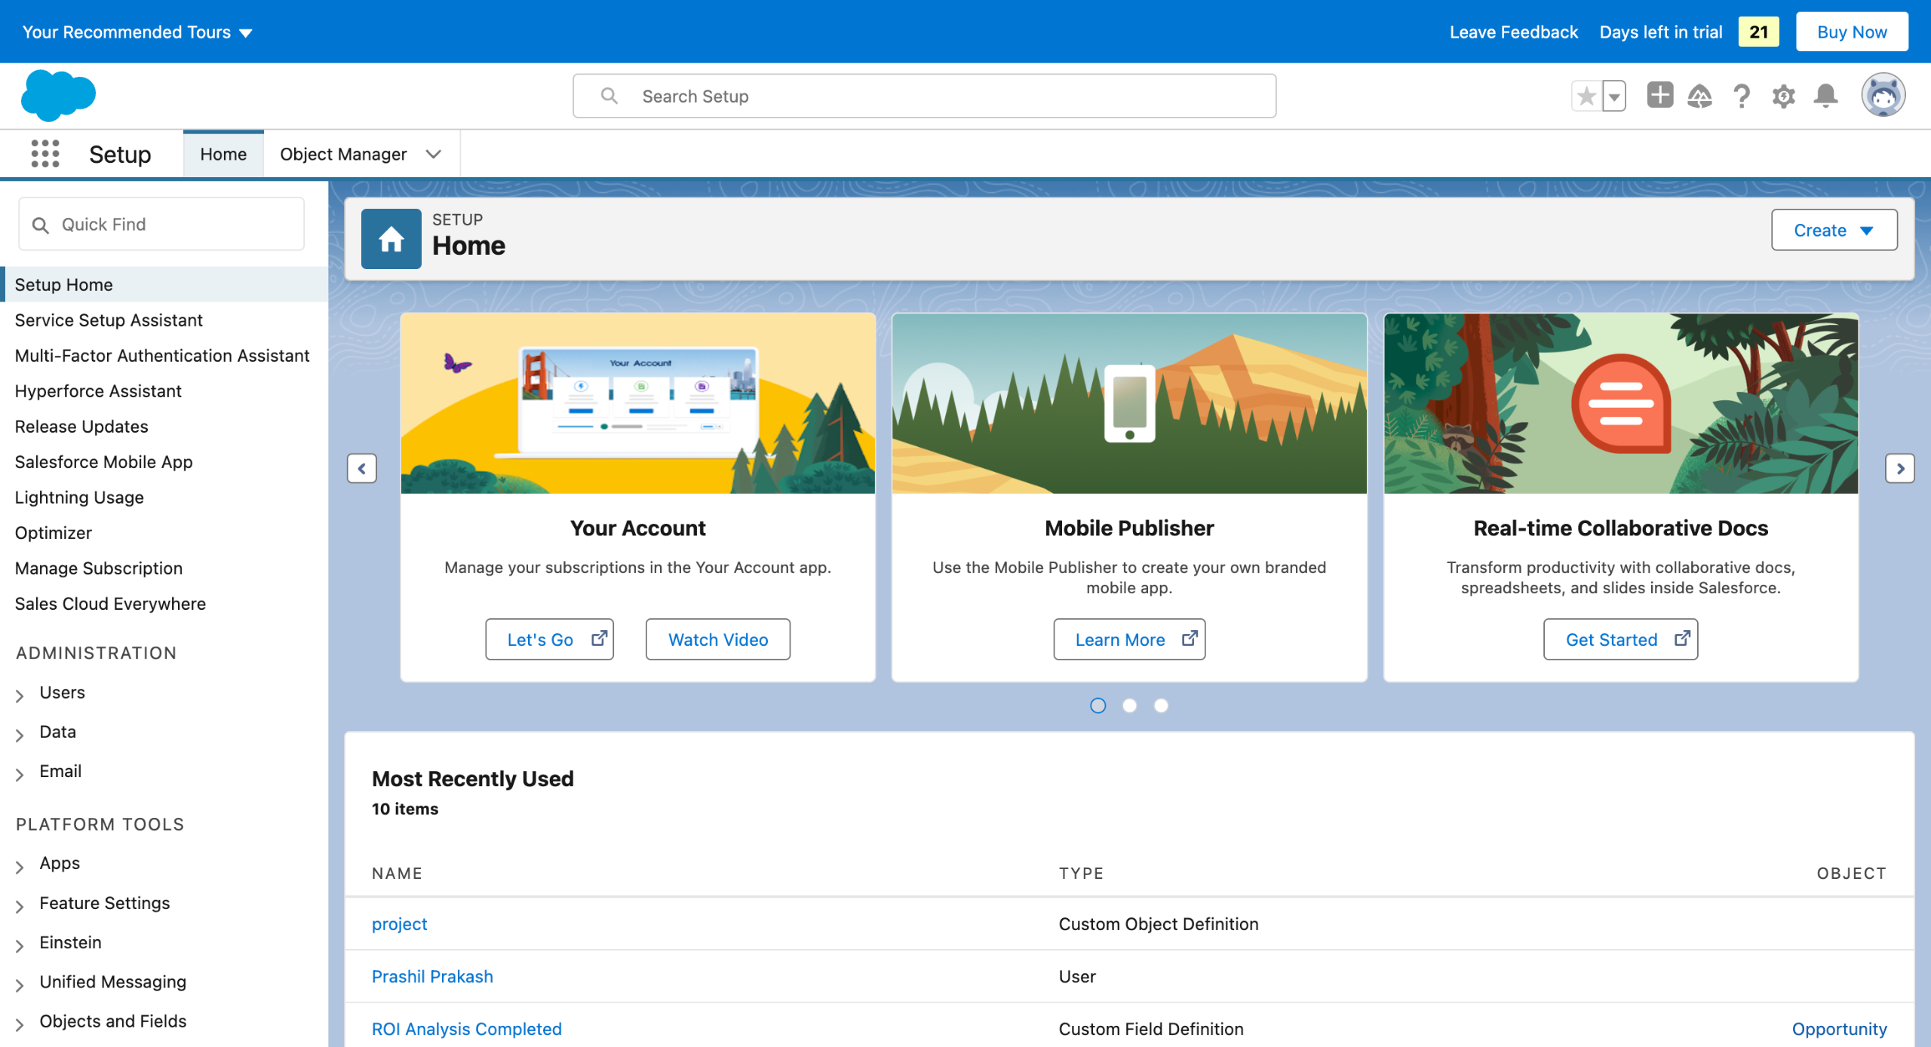Viewport: 1931px width, 1047px height.
Task: Select the third carousel page dot
Action: (x=1162, y=706)
